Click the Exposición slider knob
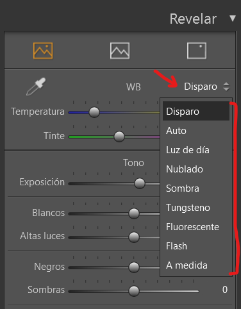Screen dimensions: 241x309 tap(140, 183)
